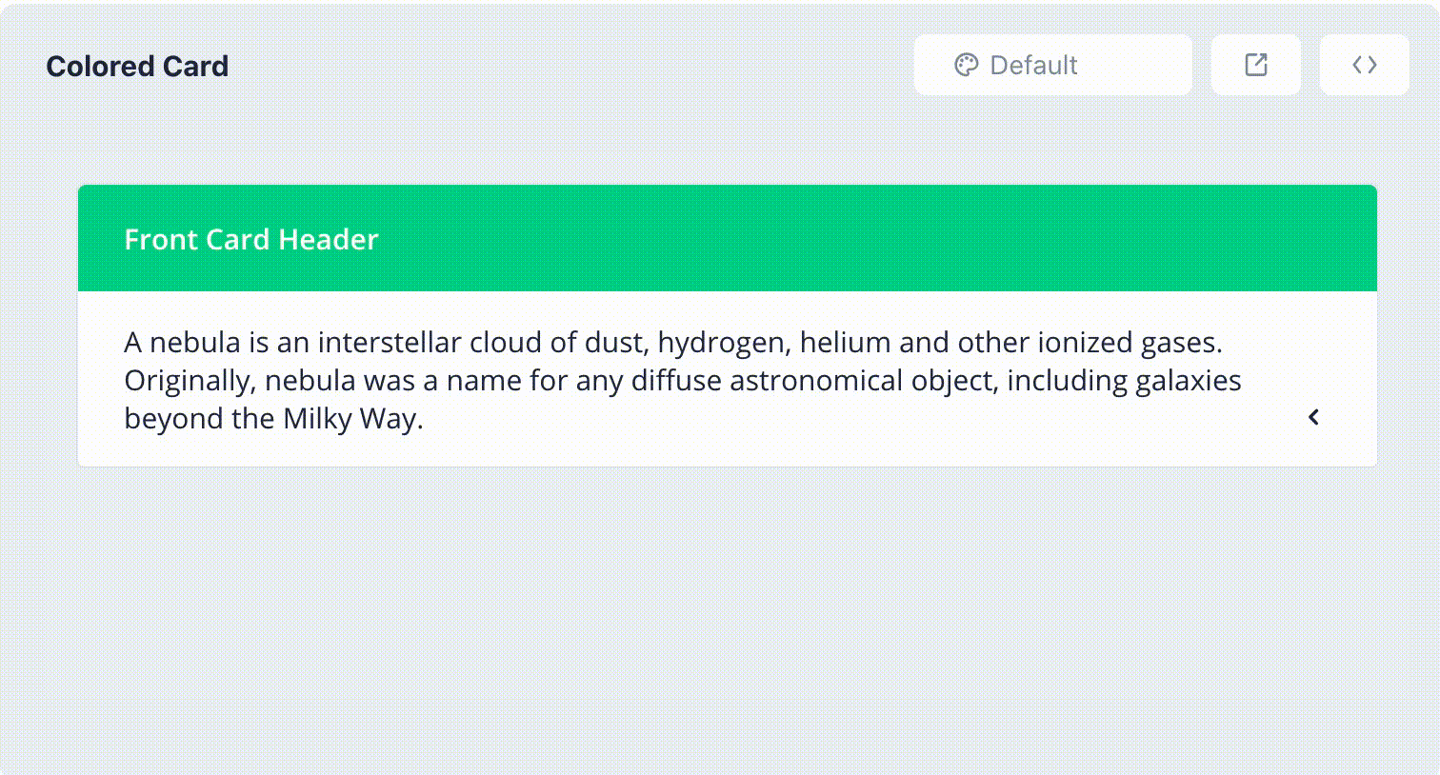Click the nebula description paragraph
1440x775 pixels.
click(x=683, y=380)
